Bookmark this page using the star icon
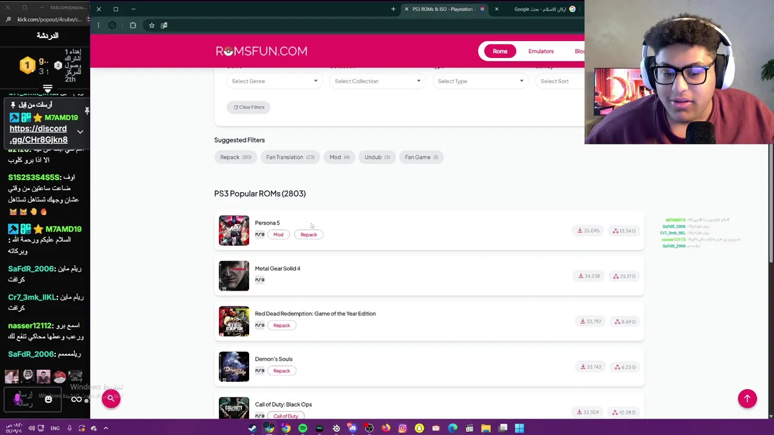 151,25
